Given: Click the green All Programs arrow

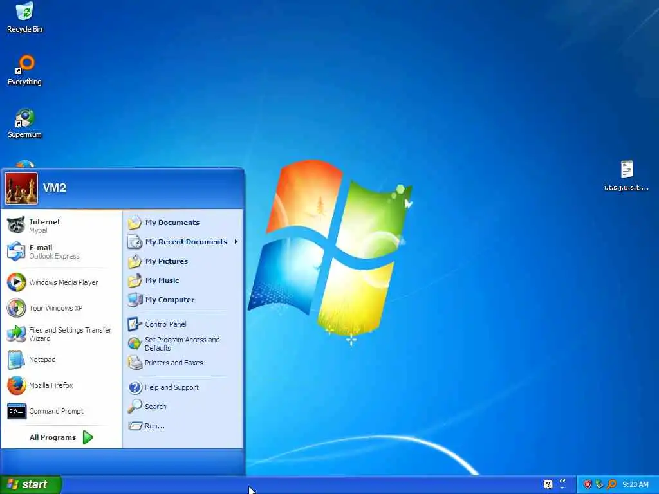Looking at the screenshot, I should pos(88,437).
